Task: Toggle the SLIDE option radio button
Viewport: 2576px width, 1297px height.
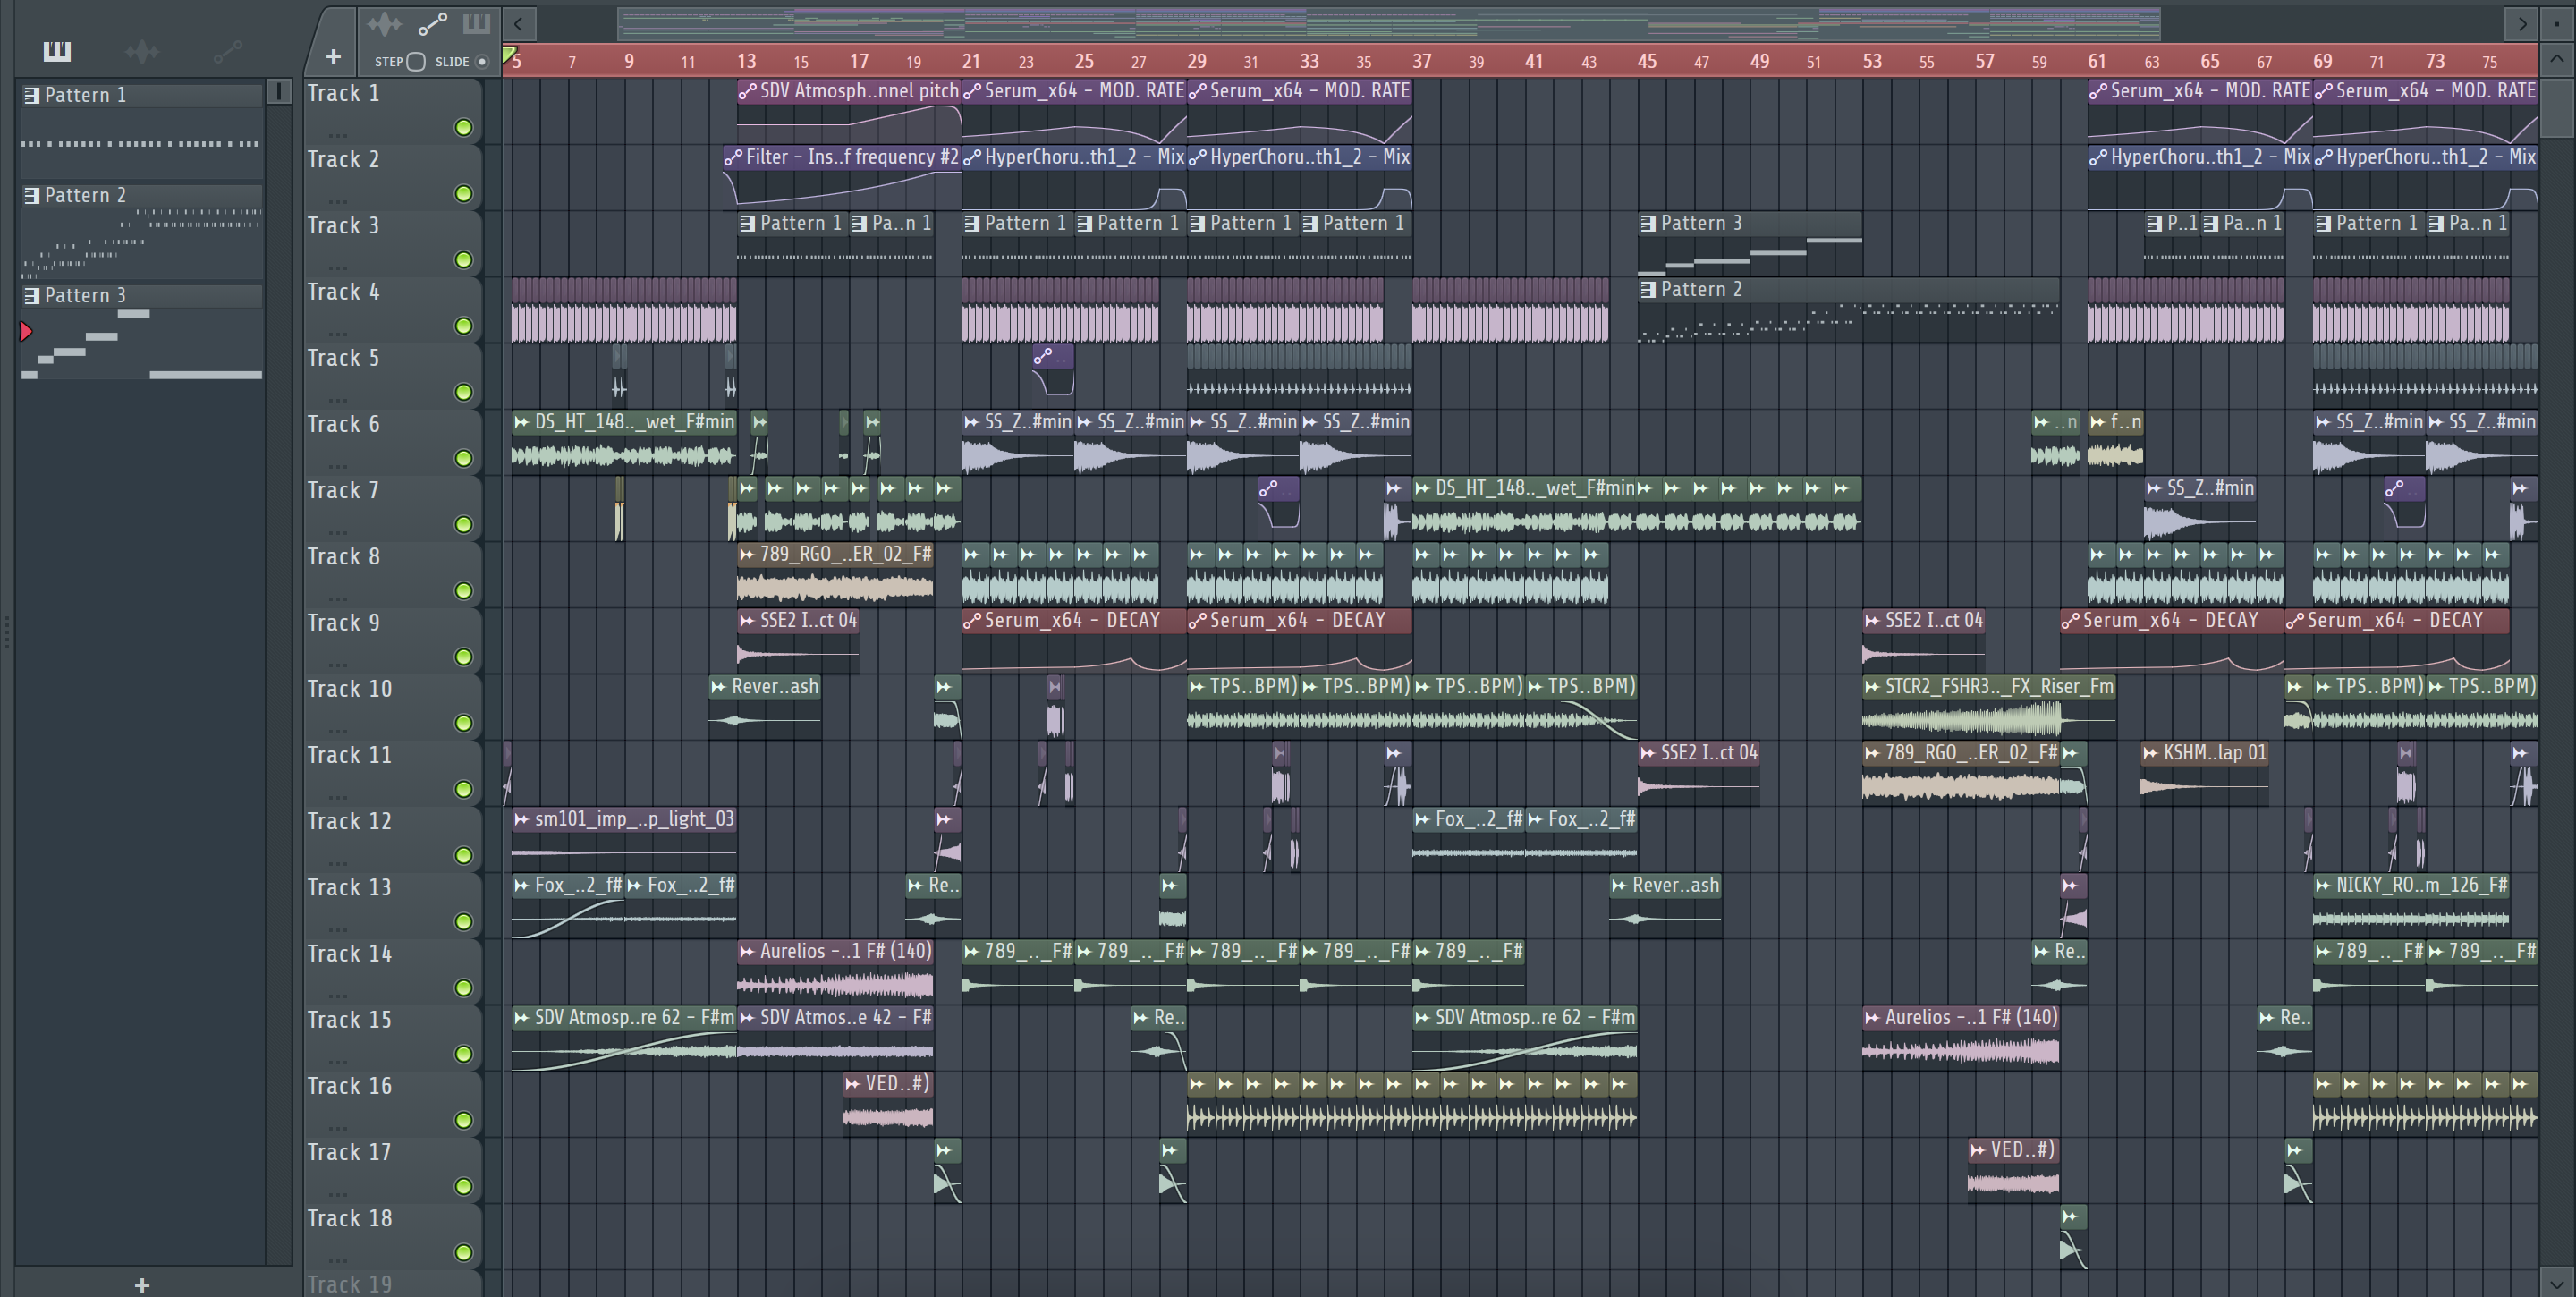Action: [482, 62]
